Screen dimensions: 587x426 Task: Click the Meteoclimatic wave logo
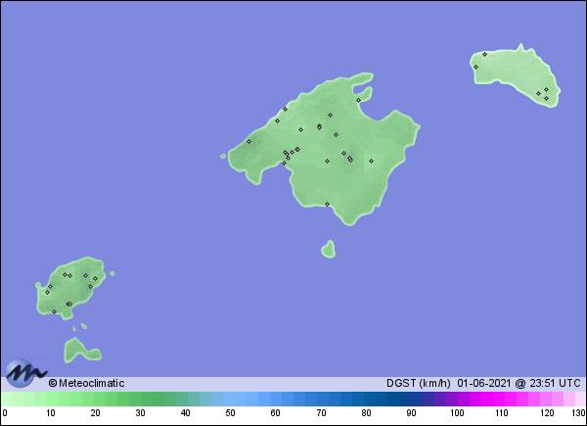click(x=24, y=373)
